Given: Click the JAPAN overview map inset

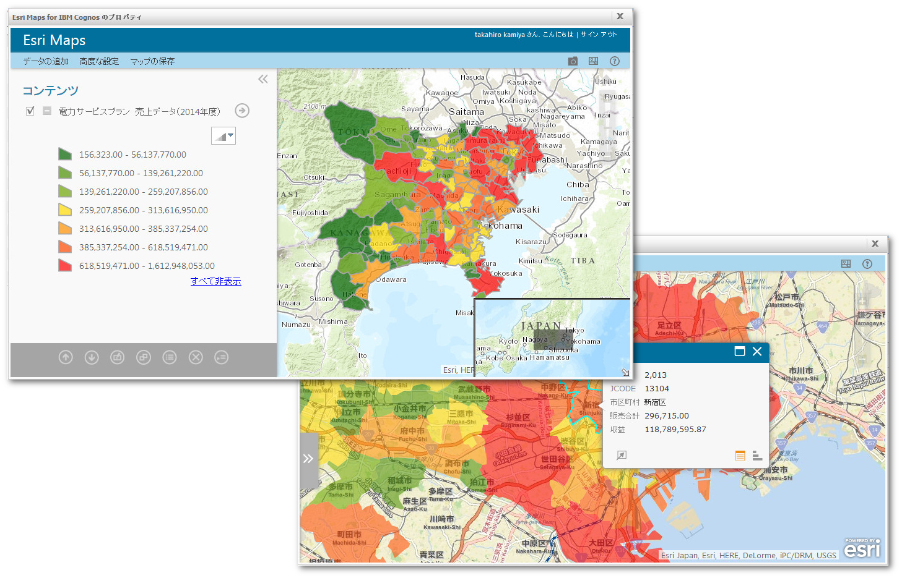Looking at the screenshot, I should click(x=552, y=338).
